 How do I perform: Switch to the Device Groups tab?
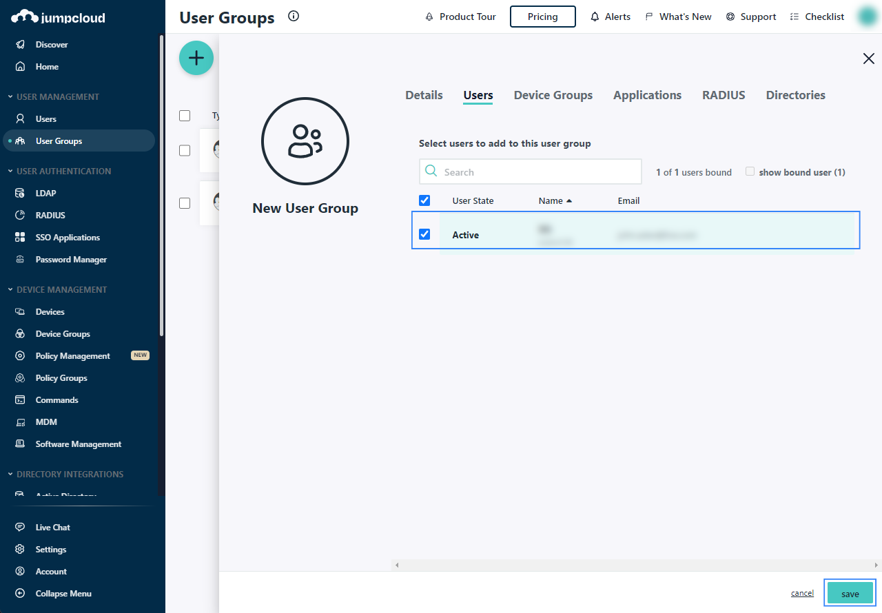pos(553,96)
